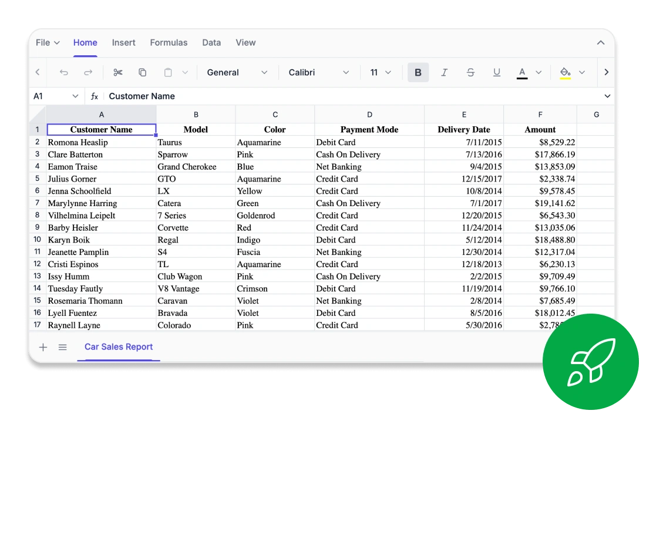The image size is (646, 545).
Task: Toggle underline formatting
Action: coord(497,72)
